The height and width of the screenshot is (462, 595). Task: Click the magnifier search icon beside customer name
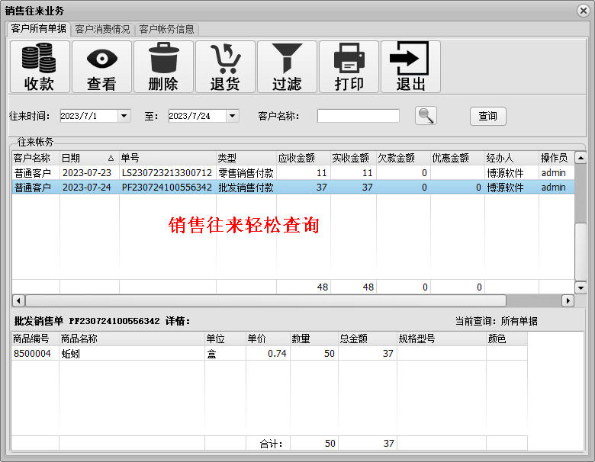(426, 116)
